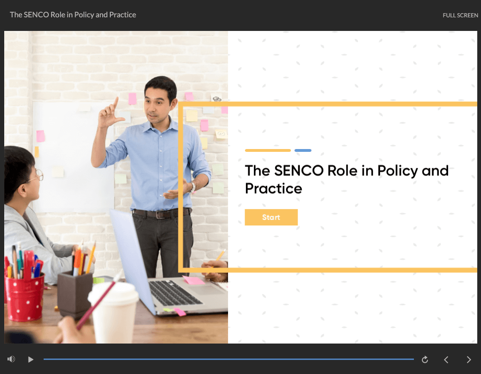Begin the SENCO course by clicking Start

coord(271,217)
